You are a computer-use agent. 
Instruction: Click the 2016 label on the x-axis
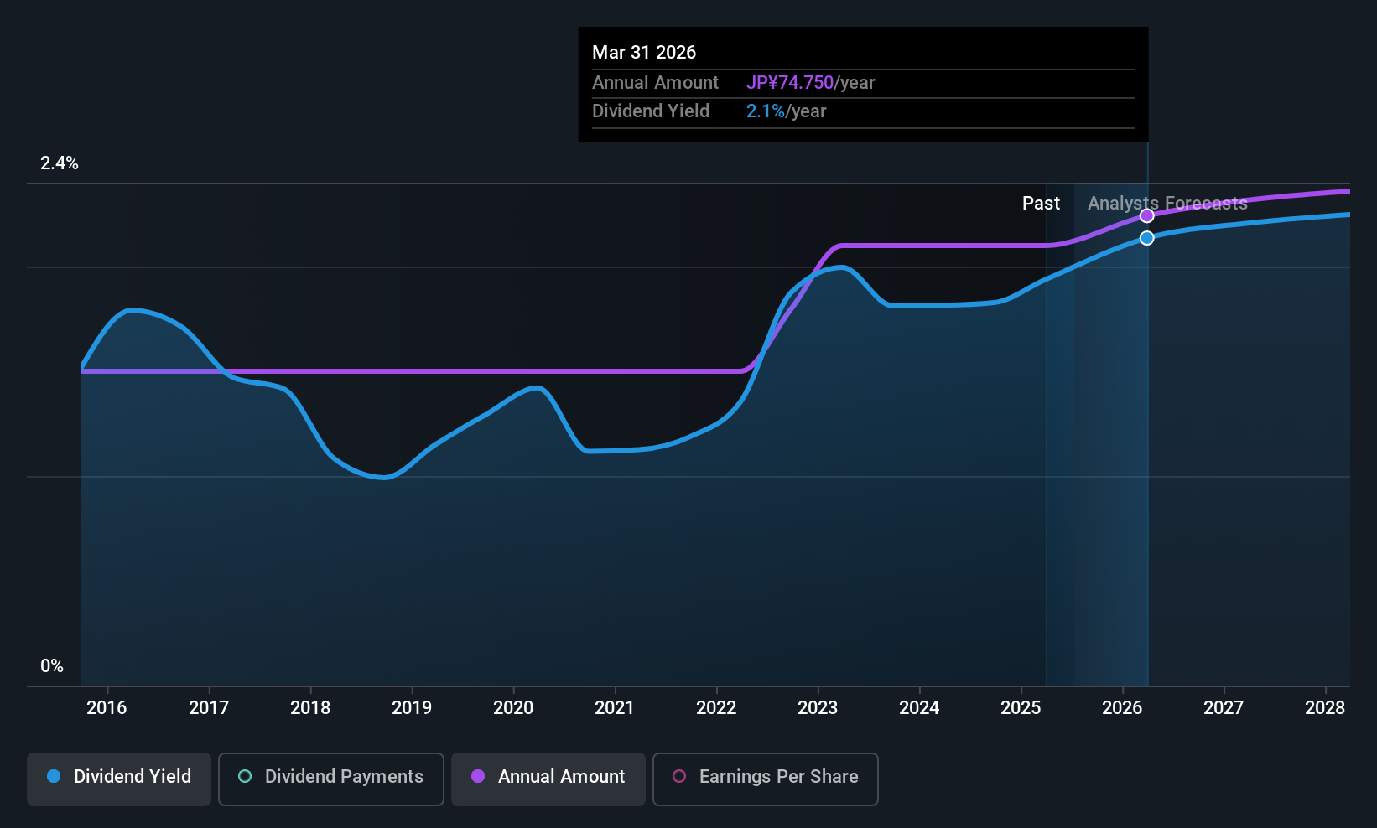click(x=107, y=708)
